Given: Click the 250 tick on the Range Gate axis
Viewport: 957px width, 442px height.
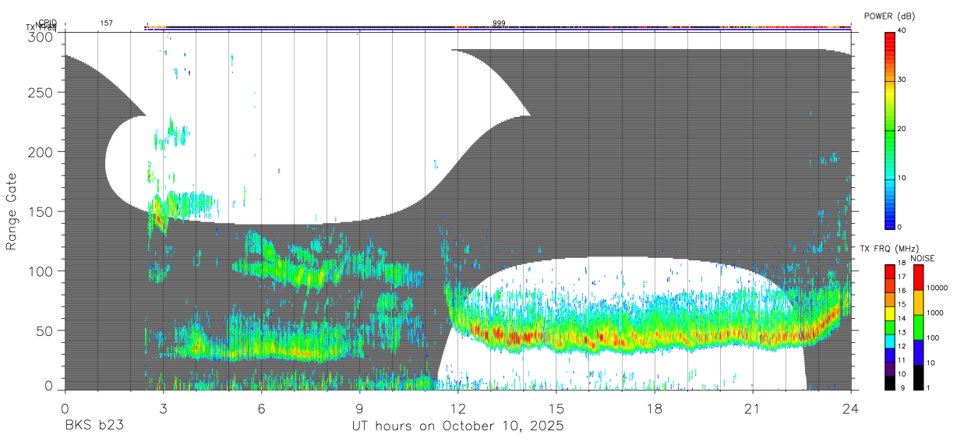Looking at the screenshot, I should pyautogui.click(x=41, y=92).
